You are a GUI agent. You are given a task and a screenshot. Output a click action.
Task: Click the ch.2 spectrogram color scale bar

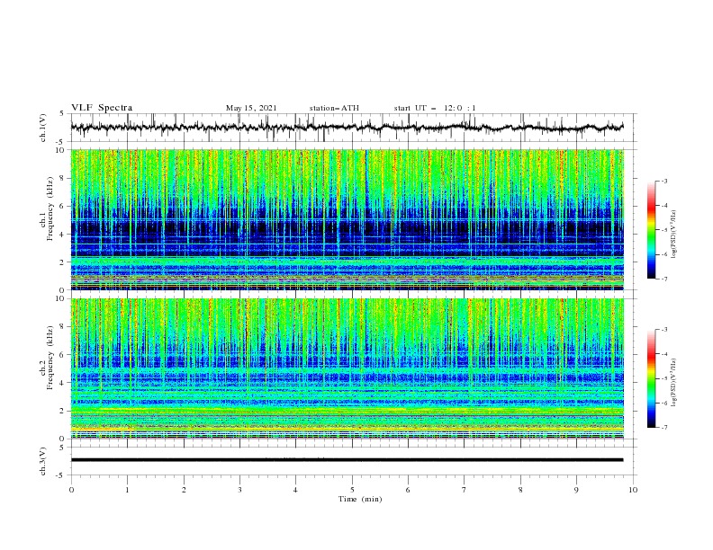point(651,378)
